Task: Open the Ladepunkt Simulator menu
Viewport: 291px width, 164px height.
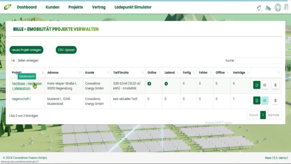Action: pos(133,7)
